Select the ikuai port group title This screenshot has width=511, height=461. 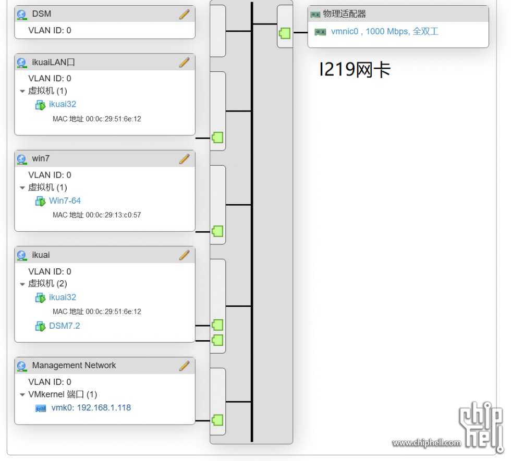pyautogui.click(x=41, y=255)
